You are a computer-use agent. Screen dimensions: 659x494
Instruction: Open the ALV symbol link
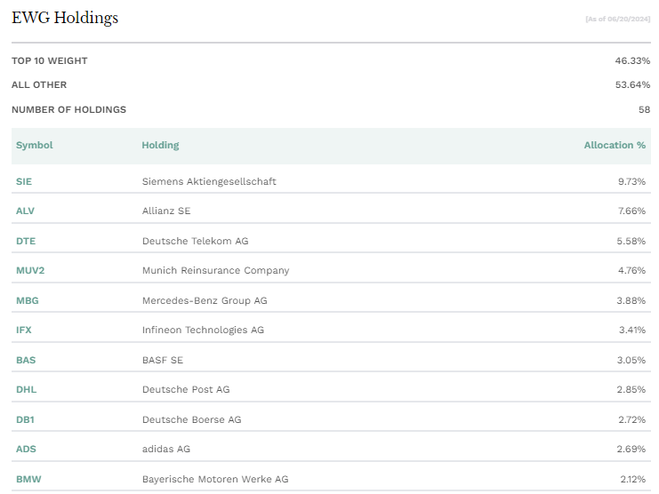tap(25, 211)
